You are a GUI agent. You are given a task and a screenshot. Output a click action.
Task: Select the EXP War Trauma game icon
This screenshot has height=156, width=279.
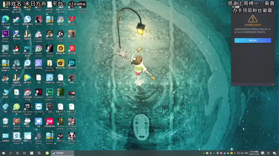[72, 136]
